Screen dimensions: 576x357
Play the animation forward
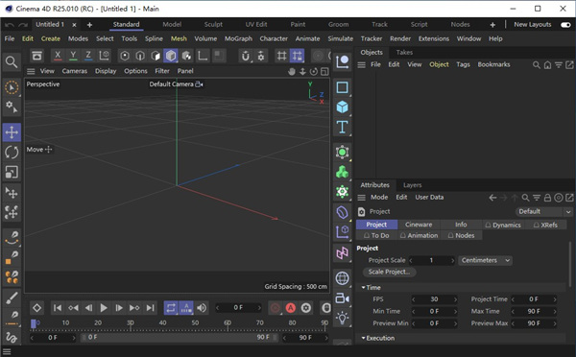(x=104, y=308)
